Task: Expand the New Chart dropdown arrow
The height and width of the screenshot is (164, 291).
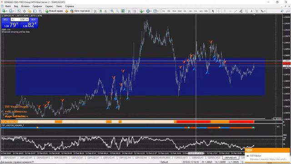Action: click(7, 11)
